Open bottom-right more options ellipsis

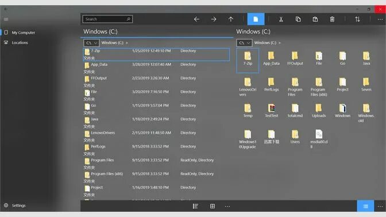(x=380, y=207)
